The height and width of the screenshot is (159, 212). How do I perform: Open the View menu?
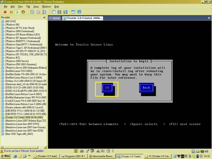tap(20, 7)
